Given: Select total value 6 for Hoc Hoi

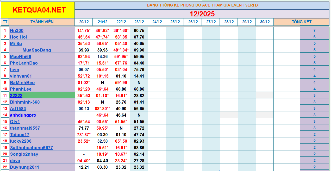Looking at the screenshot, I should (315, 37).
